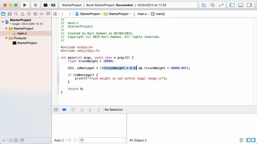Show the Assistant editor
This screenshot has height=144, width=257.
pyautogui.click(x=212, y=5)
